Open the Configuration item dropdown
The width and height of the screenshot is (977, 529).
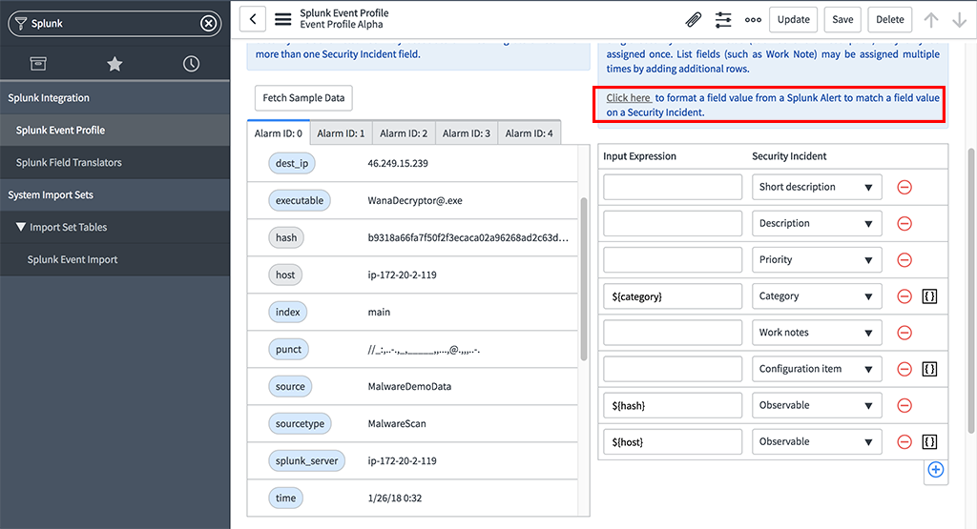coord(817,369)
